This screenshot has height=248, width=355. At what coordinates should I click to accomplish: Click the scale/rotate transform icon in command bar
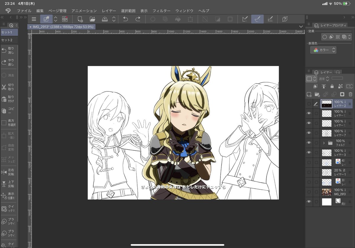(x=190, y=19)
